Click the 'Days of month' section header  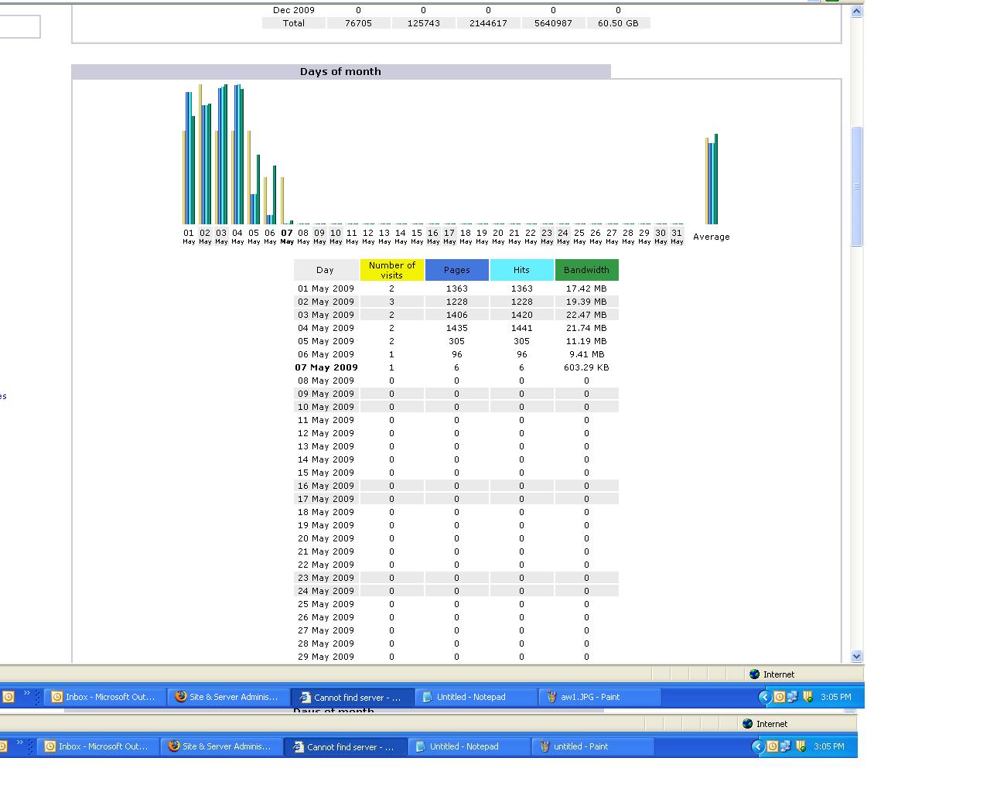pos(340,71)
